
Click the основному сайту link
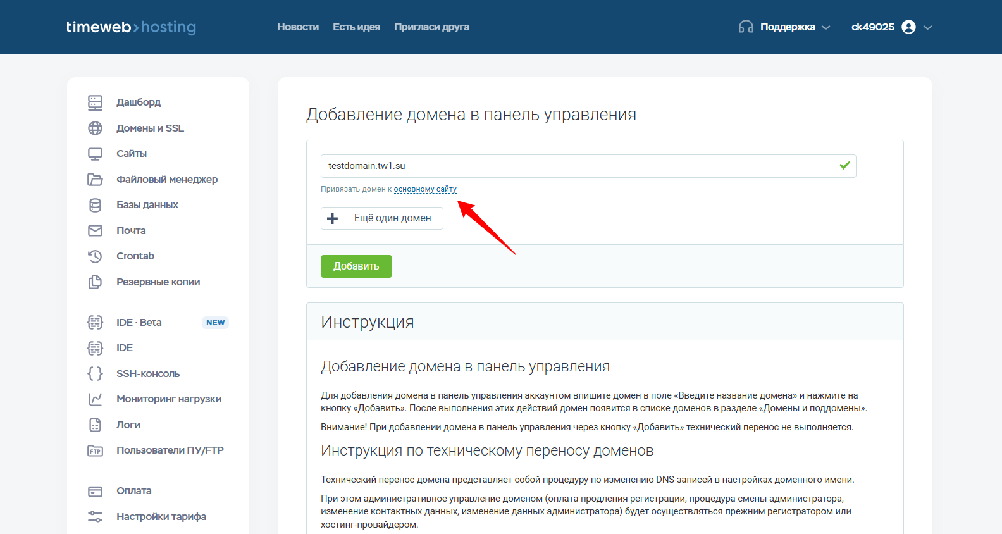[425, 189]
